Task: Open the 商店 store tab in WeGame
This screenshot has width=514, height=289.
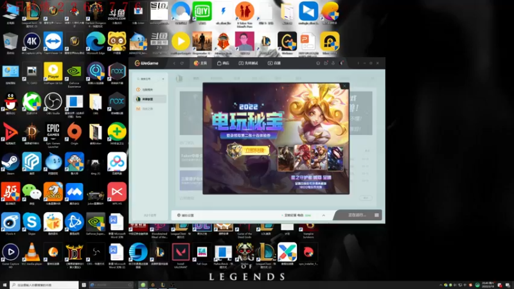Action: (x=223, y=63)
